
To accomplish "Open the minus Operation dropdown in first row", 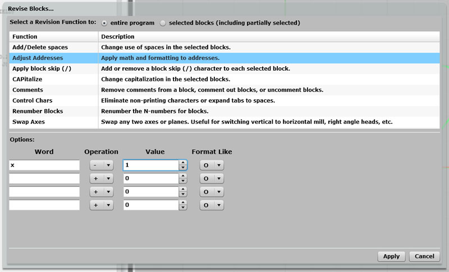I will click(102, 165).
